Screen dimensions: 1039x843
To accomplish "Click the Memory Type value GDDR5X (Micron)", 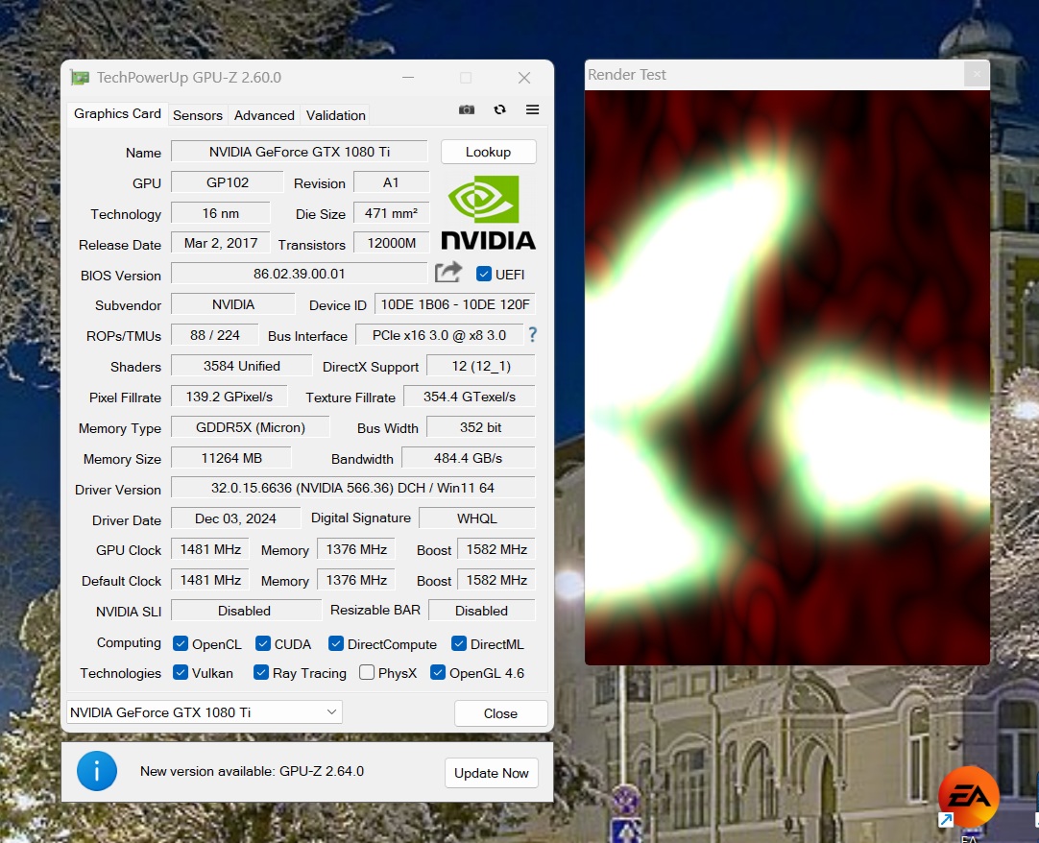I will 251,427.
